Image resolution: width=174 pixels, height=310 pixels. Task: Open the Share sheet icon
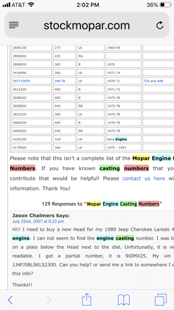coord(87,299)
